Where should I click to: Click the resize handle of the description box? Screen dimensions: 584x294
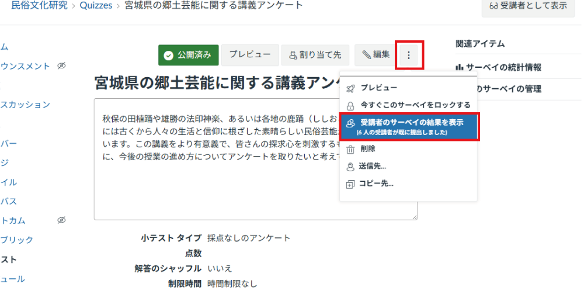414,217
